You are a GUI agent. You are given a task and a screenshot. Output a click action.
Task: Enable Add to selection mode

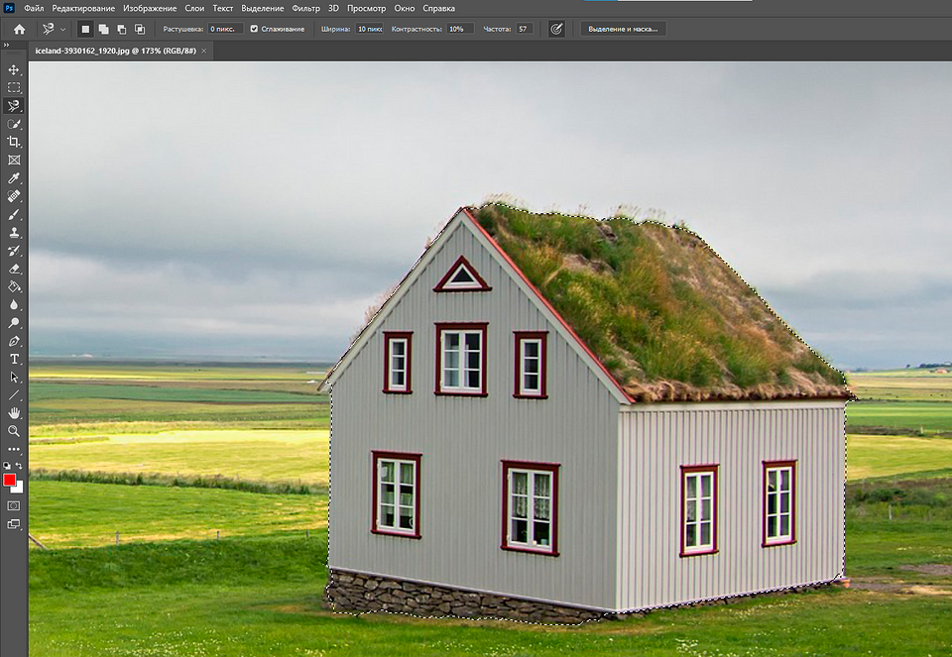coord(102,29)
